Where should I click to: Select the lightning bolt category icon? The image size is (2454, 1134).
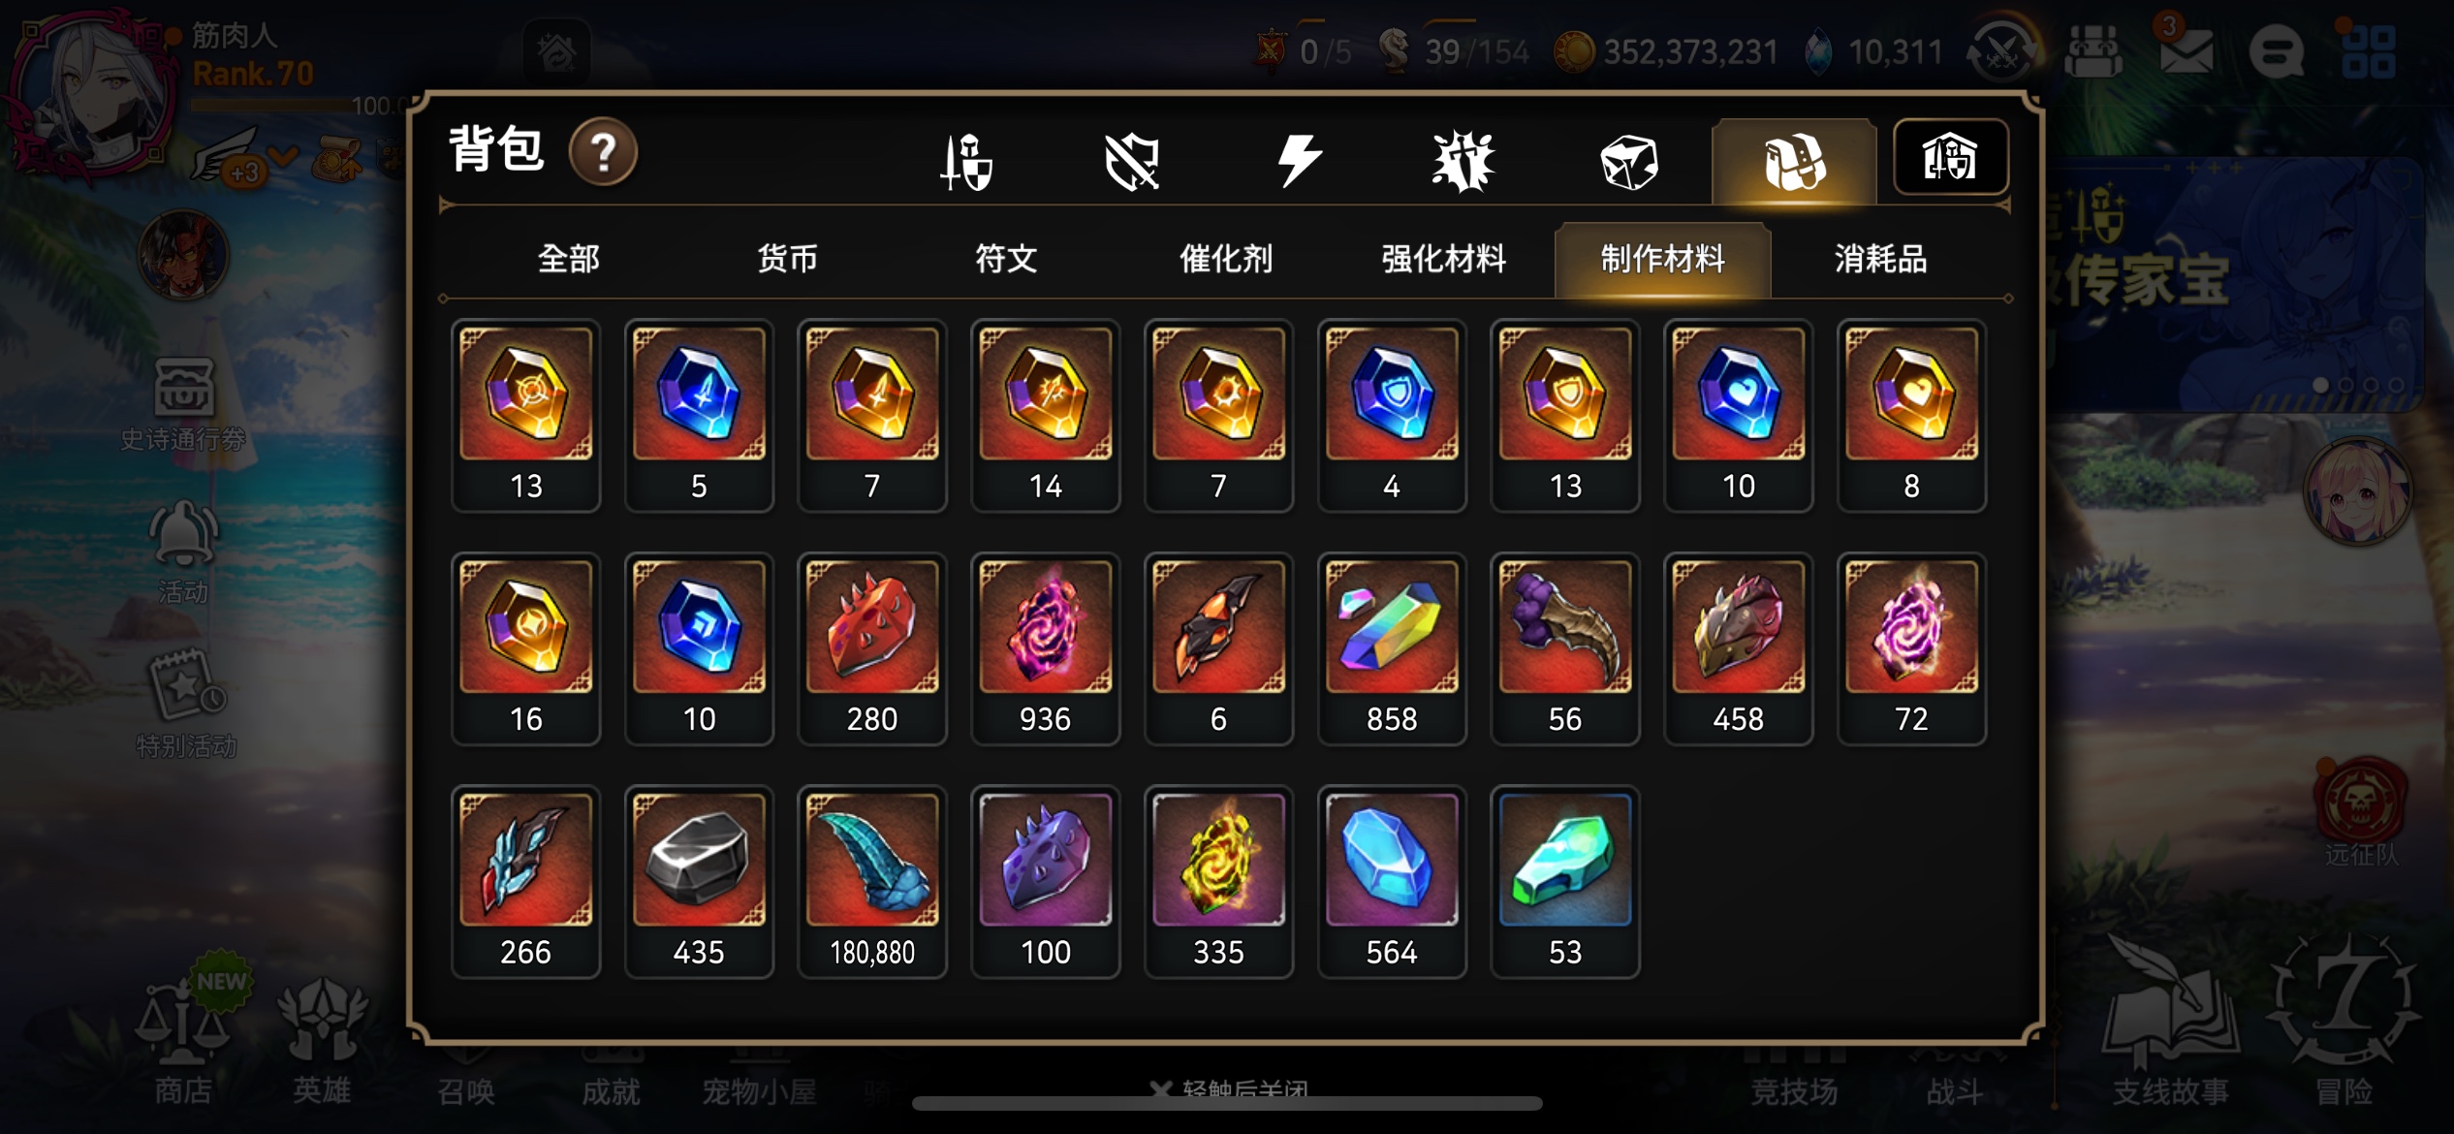[1299, 161]
